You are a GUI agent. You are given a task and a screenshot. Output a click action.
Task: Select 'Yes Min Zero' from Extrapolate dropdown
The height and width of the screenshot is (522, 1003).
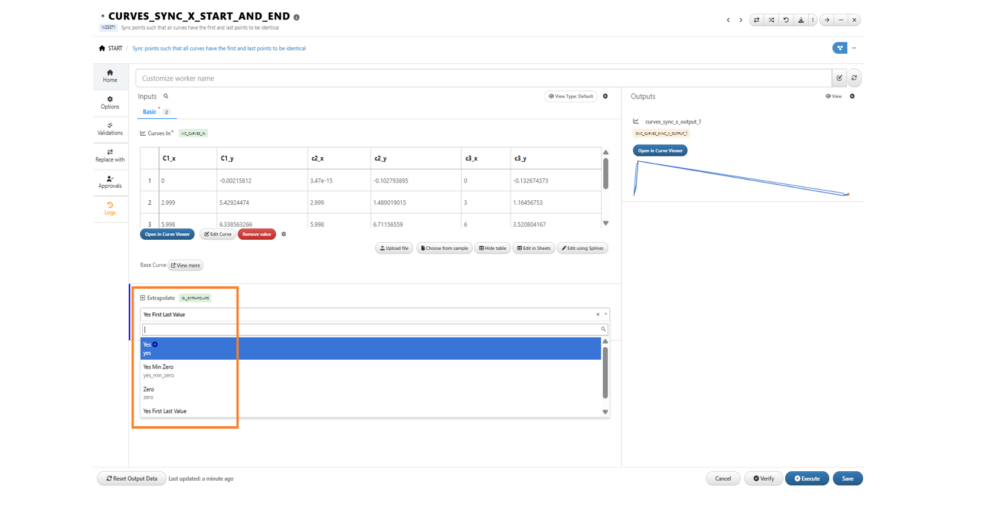(158, 370)
